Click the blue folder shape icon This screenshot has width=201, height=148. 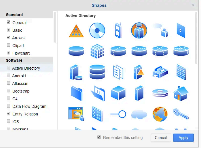[x=76, y=93]
